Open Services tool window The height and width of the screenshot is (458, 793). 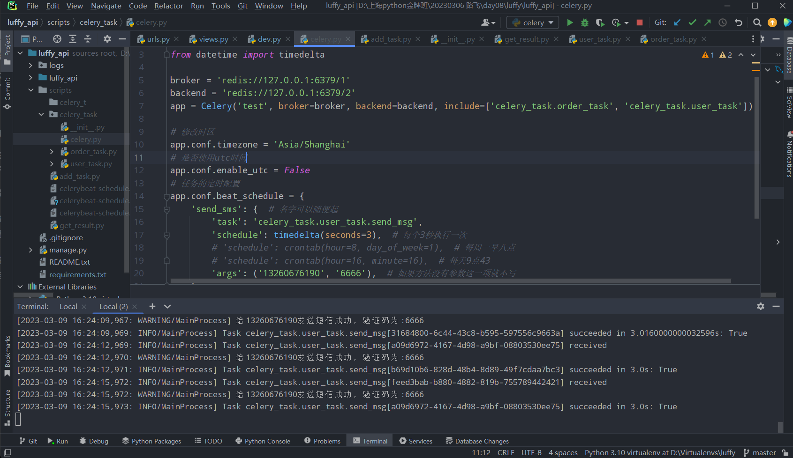415,441
